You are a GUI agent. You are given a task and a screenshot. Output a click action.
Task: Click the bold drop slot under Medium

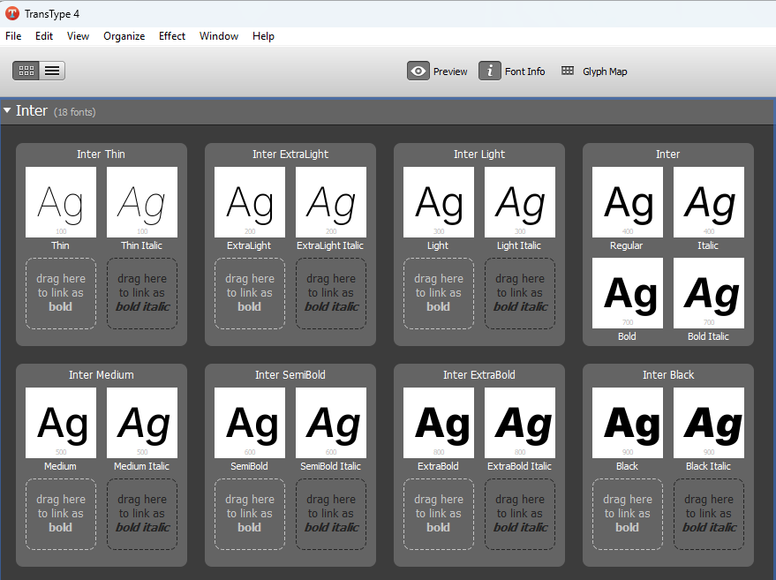coord(61,514)
